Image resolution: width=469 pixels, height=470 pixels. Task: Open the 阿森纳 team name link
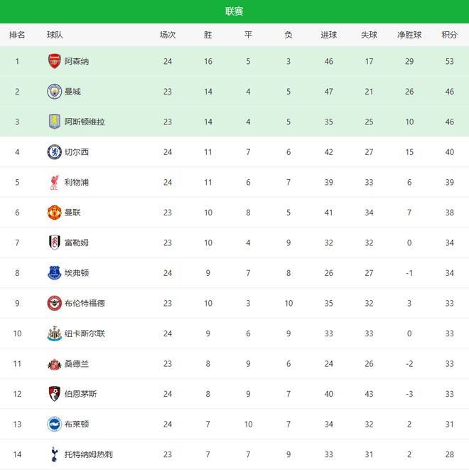[77, 61]
